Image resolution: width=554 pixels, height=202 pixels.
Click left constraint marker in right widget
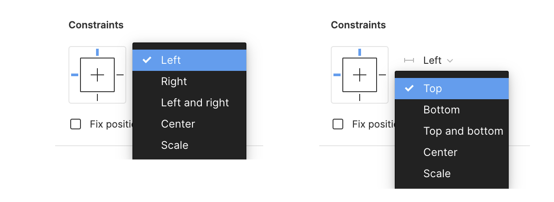[x=337, y=75]
